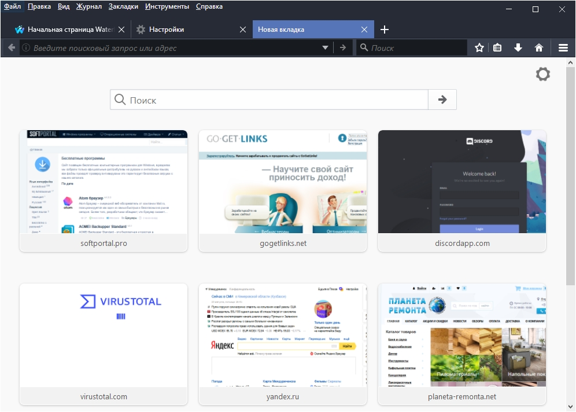Image resolution: width=576 pixels, height=412 pixels.
Task: Open the gogetlinks.net thumbnail tile
Action: [283, 191]
